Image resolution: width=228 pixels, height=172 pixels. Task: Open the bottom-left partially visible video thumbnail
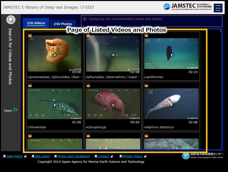tap(55, 144)
